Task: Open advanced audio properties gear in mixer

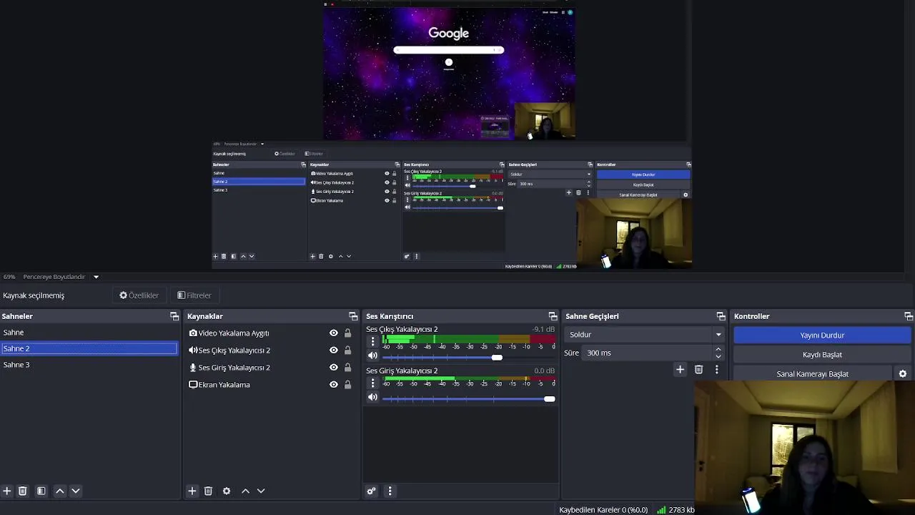Action: [x=371, y=491]
